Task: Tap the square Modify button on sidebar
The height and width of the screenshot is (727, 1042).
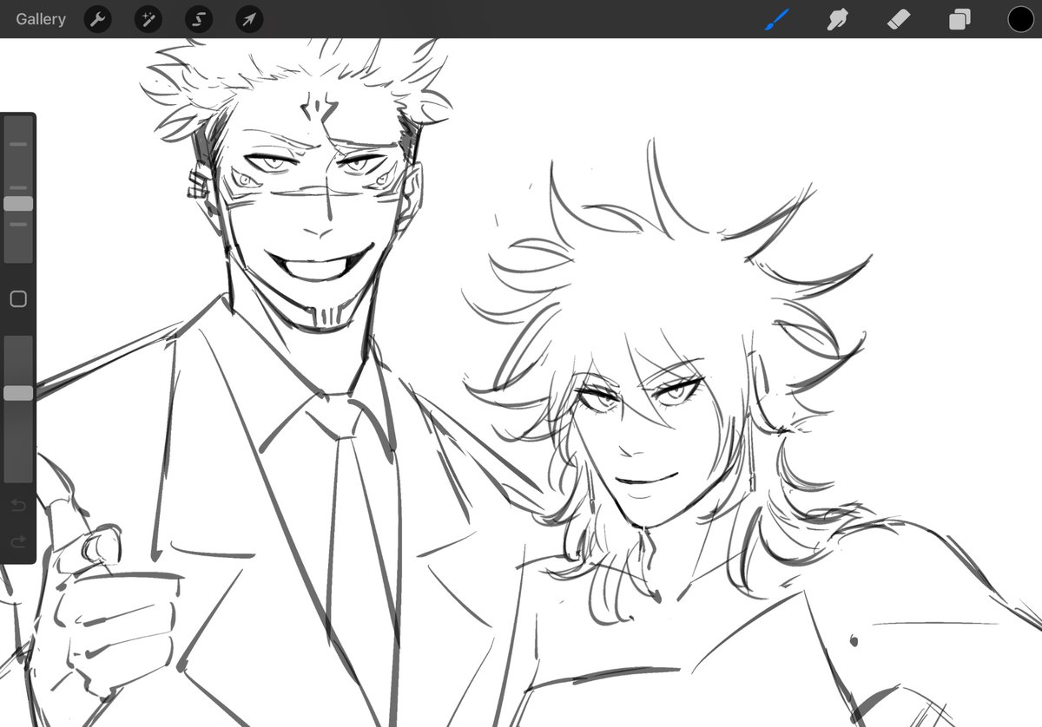Action: pos(18,299)
